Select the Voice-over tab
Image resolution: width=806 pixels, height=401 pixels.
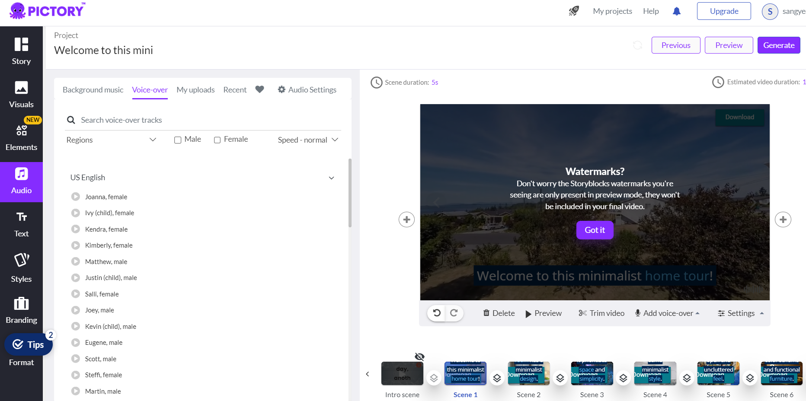tap(150, 89)
